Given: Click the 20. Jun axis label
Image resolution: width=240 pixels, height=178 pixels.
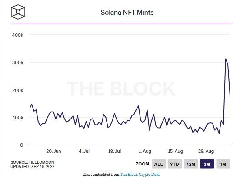Looking at the screenshot, I should [53, 151].
